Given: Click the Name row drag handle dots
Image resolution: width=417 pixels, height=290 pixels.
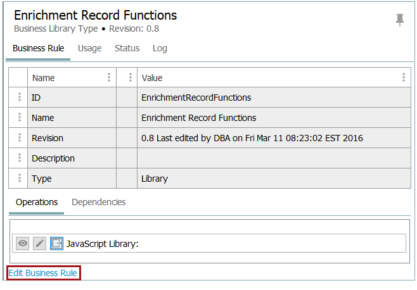Looking at the screenshot, I should click(x=19, y=118).
